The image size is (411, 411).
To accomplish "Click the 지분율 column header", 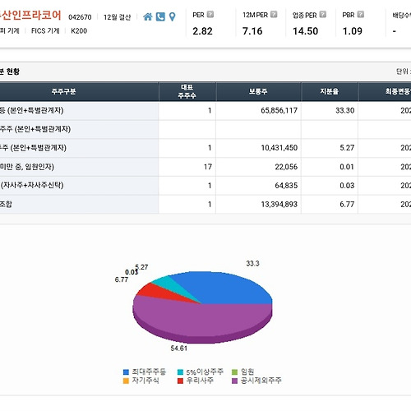I will pyautogui.click(x=330, y=91).
